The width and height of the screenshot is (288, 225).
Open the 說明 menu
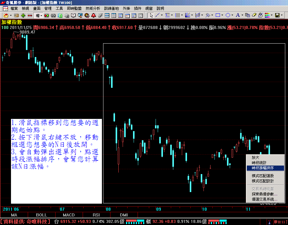(x=160, y=9)
